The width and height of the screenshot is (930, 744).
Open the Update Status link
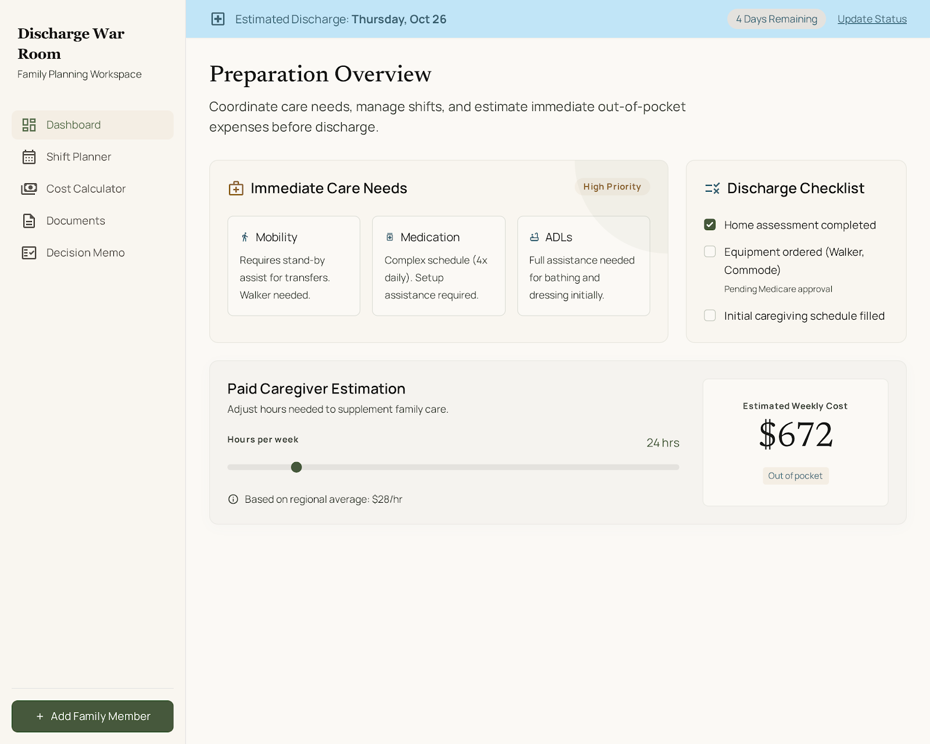(871, 19)
